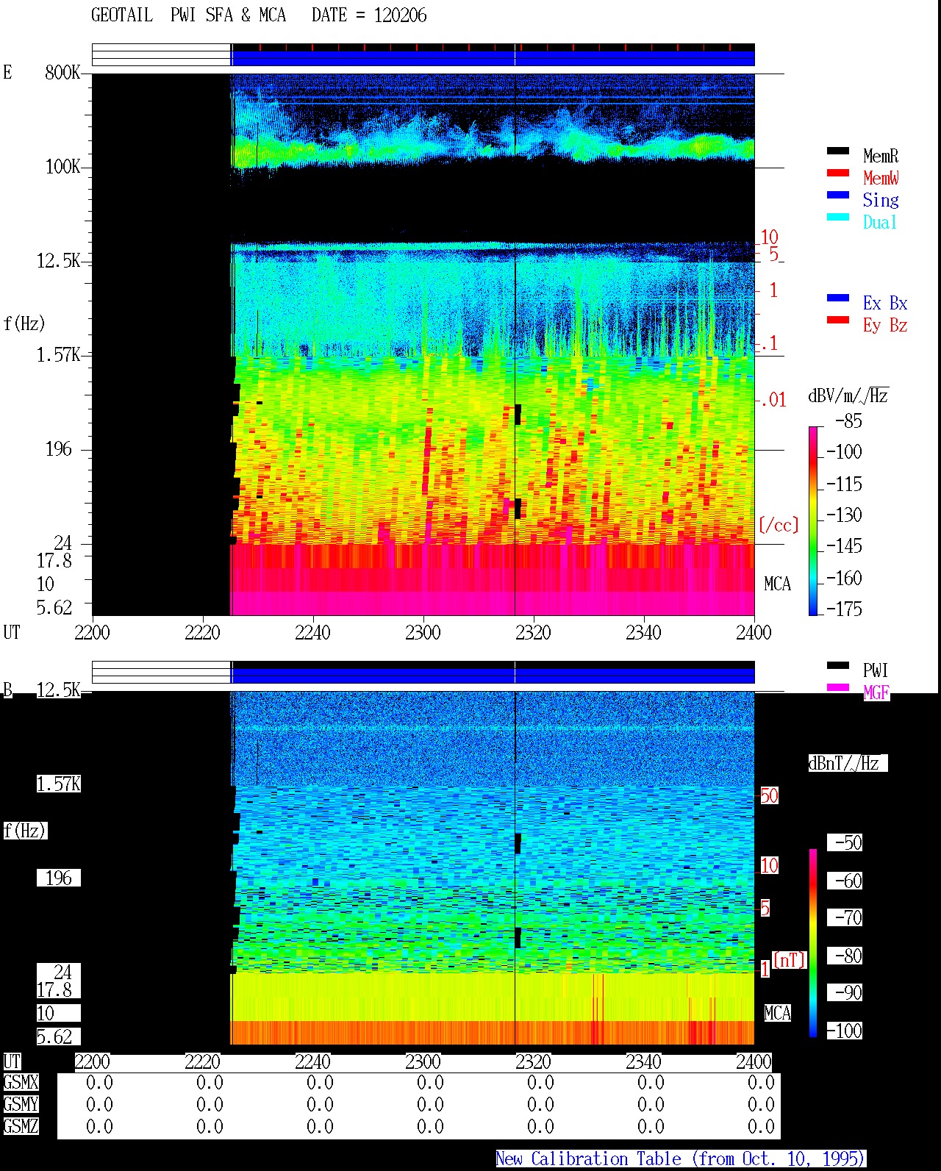Click the magenta MGF legend swatch
941x1171 pixels.
point(838,688)
